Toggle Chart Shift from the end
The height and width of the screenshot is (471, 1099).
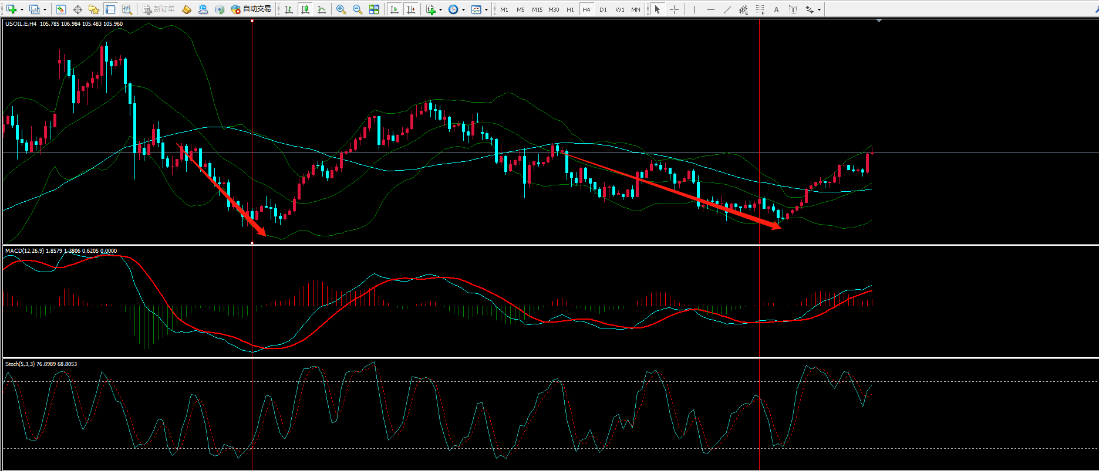click(411, 9)
